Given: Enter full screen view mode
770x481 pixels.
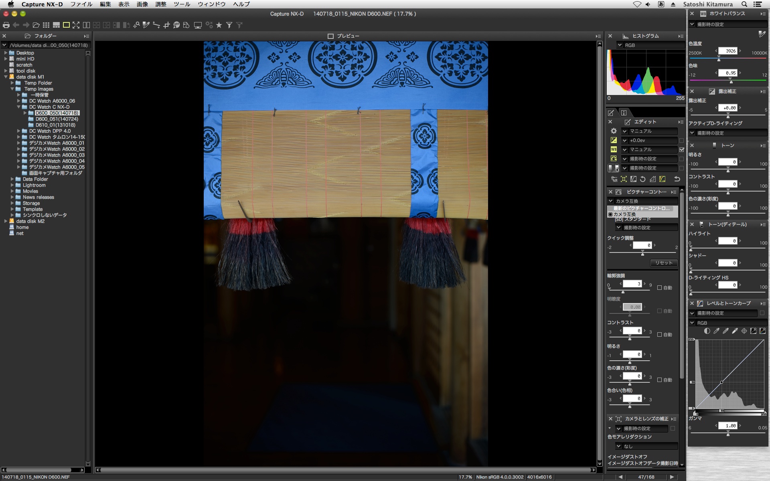Looking at the screenshot, I should [x=76, y=25].
